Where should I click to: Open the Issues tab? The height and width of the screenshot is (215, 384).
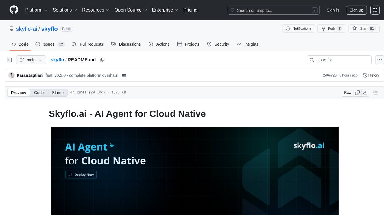[x=50, y=44]
